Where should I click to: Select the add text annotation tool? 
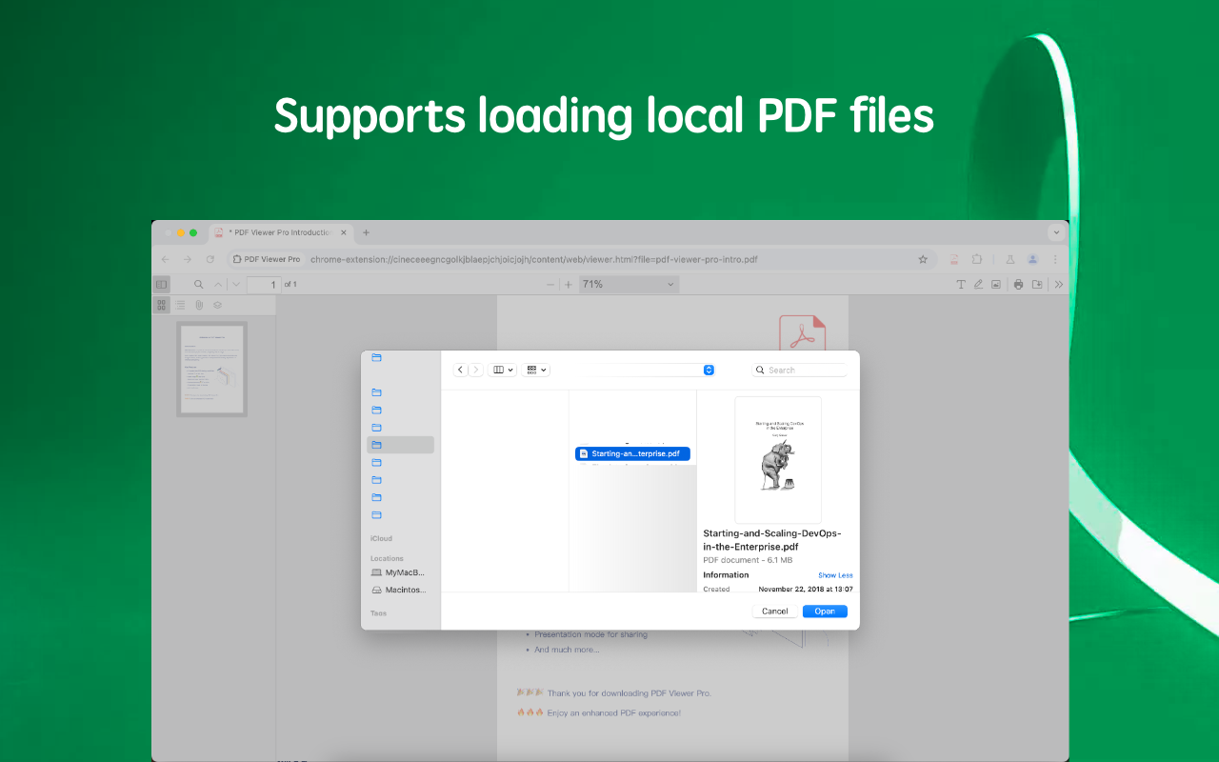click(x=961, y=284)
